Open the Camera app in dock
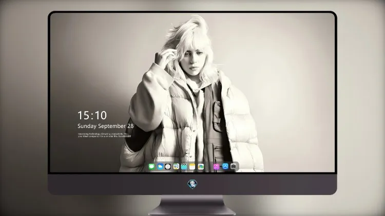Screen dimensions: 385x216 pyautogui.click(x=234, y=166)
